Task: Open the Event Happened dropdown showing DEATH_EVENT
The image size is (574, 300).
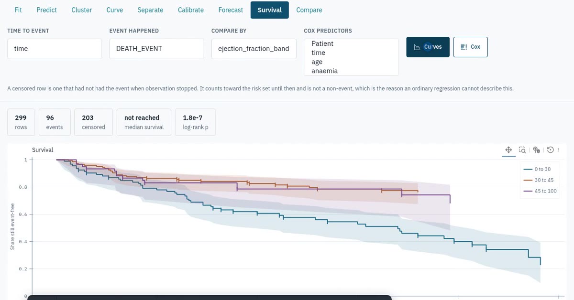Action: point(156,49)
